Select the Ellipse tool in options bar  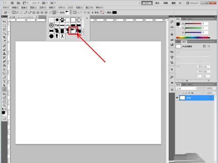pos(42,13)
